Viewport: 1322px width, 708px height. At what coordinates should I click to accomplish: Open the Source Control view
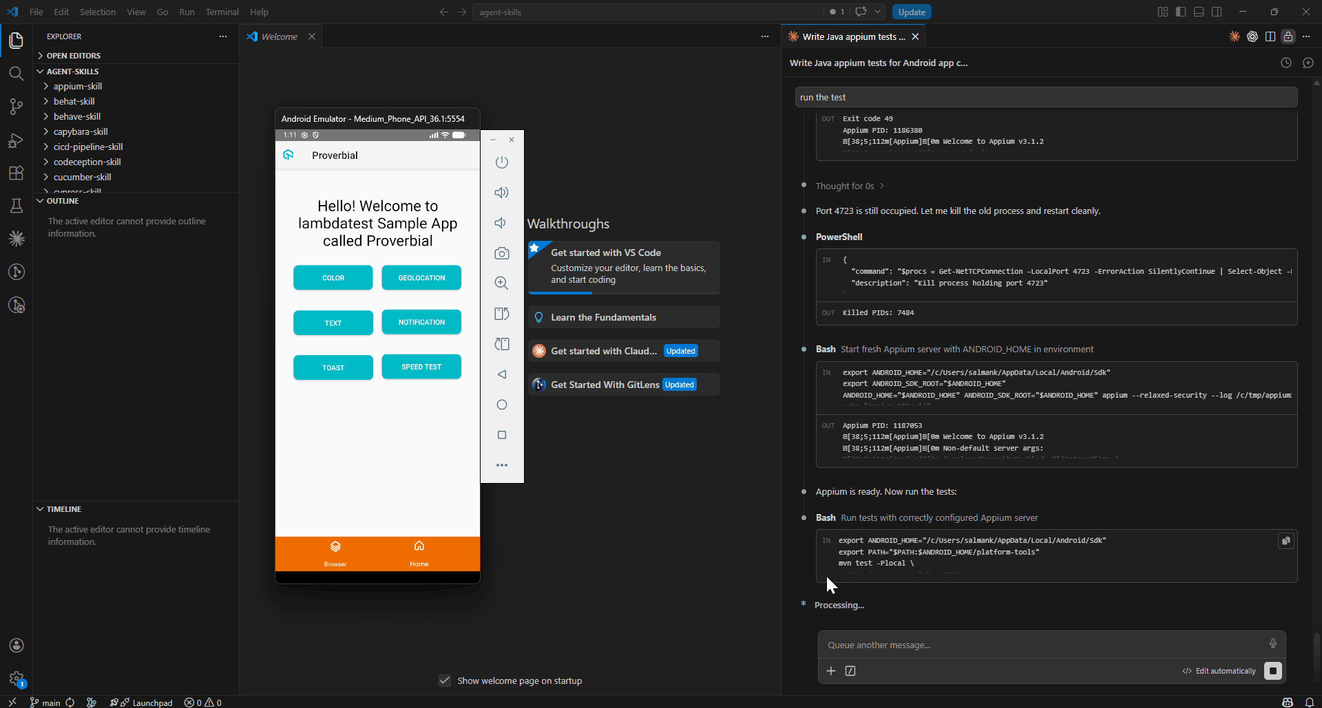tap(17, 107)
